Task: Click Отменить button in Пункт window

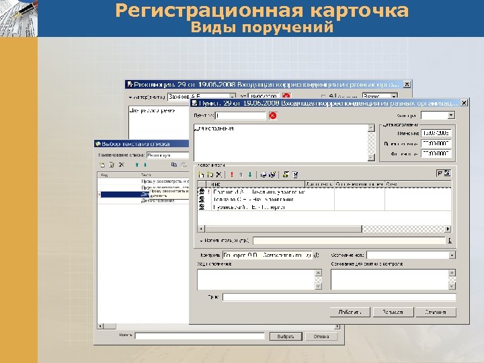Action: [436, 312]
